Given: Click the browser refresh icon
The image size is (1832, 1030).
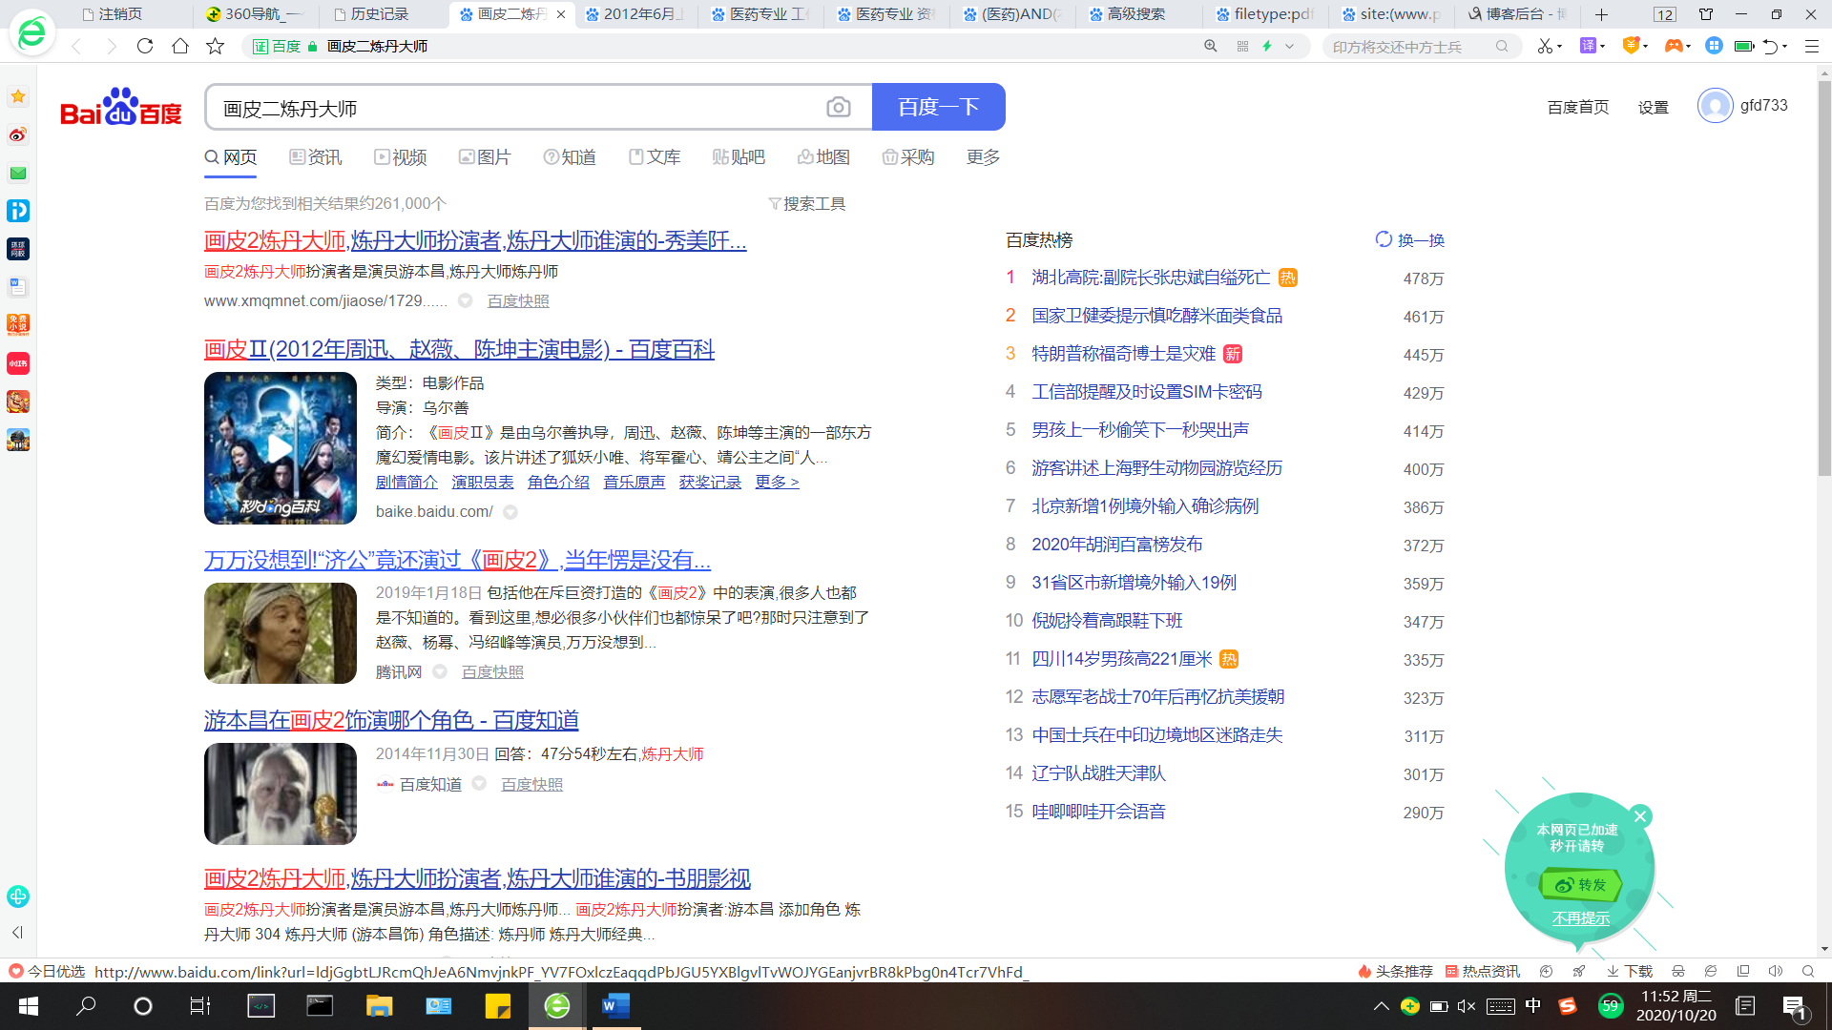Looking at the screenshot, I should pos(145,46).
